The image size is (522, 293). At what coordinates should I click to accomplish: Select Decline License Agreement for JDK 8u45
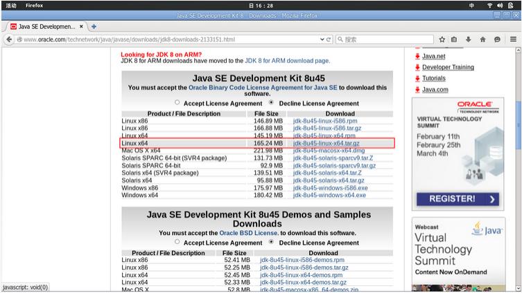271,102
